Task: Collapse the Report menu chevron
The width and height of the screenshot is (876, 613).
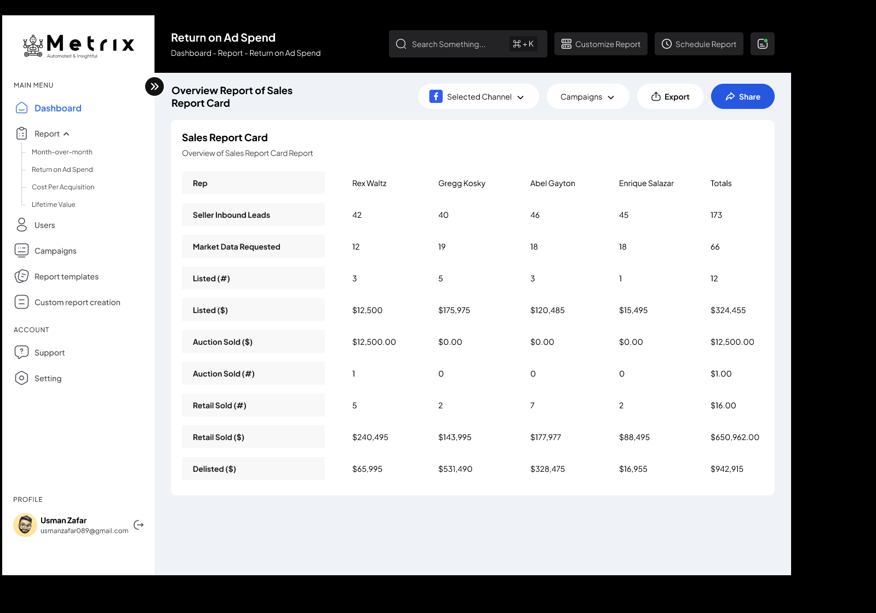Action: click(66, 134)
